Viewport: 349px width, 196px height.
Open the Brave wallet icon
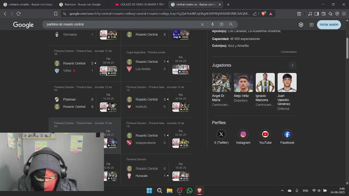click(324, 14)
